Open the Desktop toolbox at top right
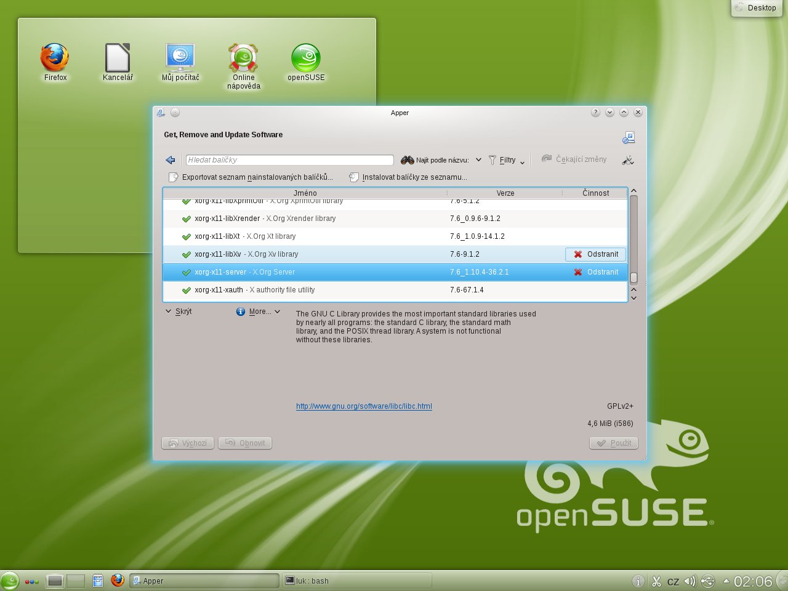This screenshot has height=591, width=788. click(x=757, y=8)
